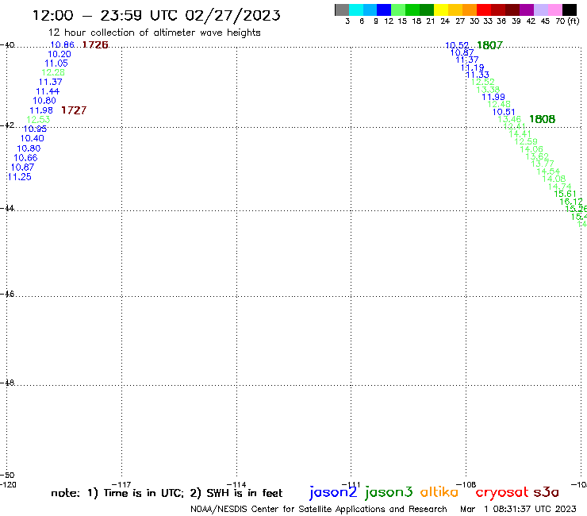Click the -111 longitude axis label

[351, 484]
